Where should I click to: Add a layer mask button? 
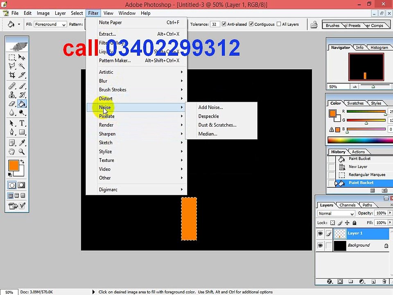click(340, 281)
